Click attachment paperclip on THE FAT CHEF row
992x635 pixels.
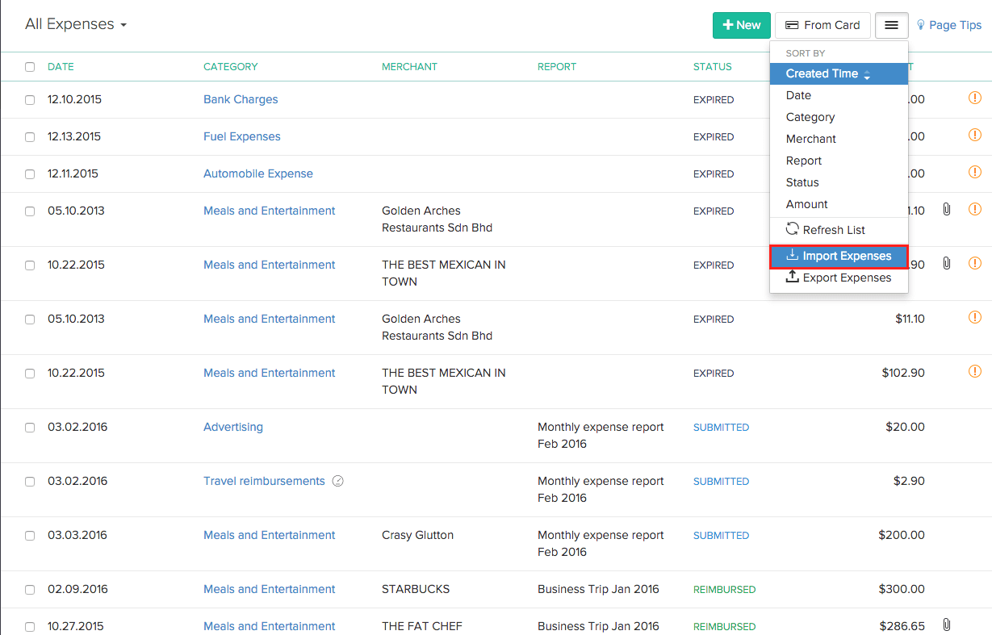click(x=947, y=625)
